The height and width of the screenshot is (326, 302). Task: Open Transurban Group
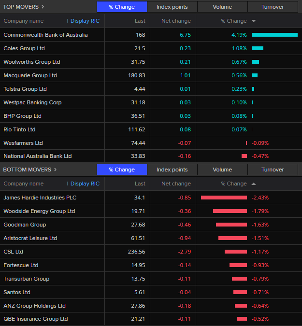(27, 279)
